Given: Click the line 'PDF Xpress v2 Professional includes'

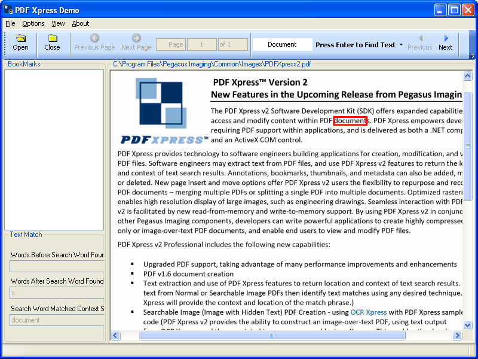Looking at the screenshot, I should 223,245.
